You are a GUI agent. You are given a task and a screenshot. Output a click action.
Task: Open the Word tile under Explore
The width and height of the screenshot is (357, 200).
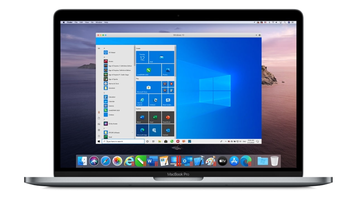click(142, 117)
